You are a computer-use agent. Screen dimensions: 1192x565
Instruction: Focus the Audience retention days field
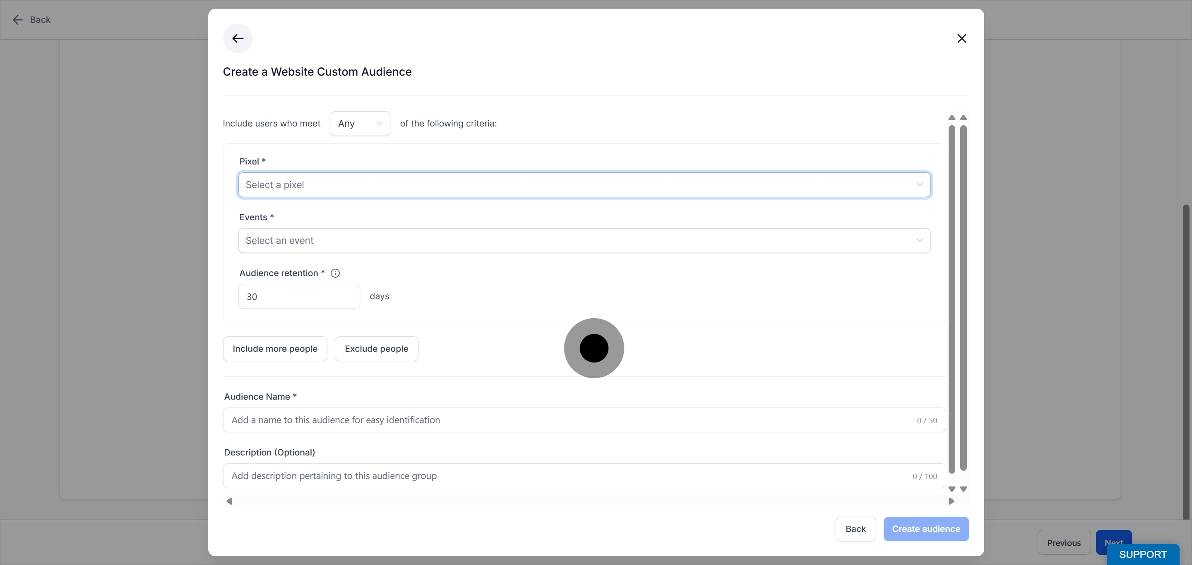tap(299, 297)
